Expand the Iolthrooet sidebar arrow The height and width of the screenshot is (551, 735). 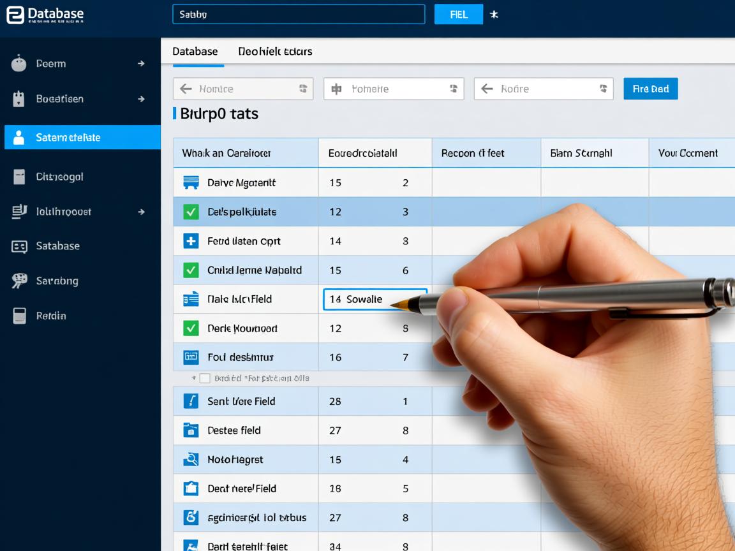[141, 212]
